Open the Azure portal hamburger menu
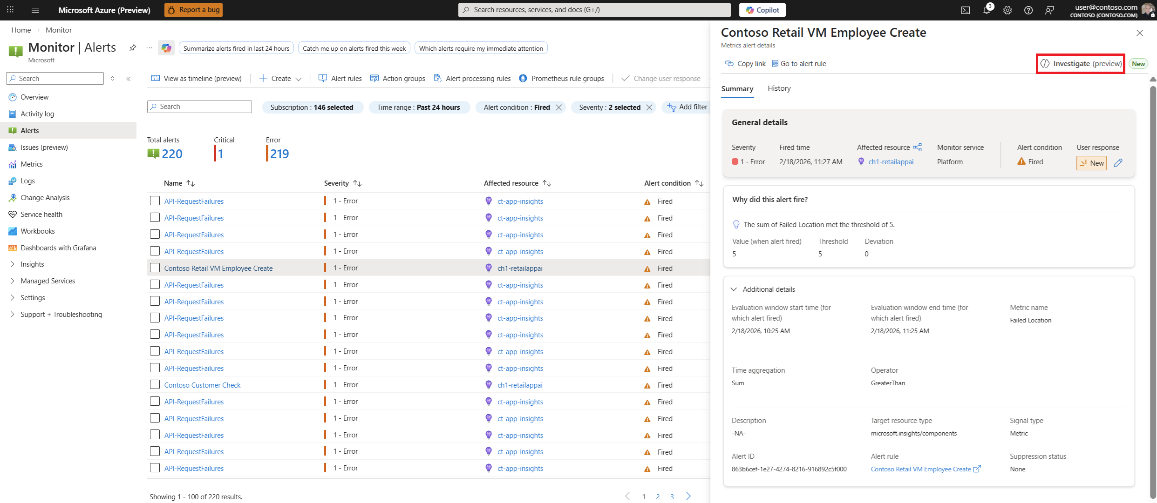Viewport: 1157px width, 503px height. [x=35, y=10]
